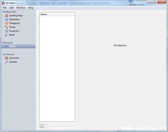Viewport: 168px width, 132px height.
Task: Click the minus remove media button
Action: coord(46,126)
